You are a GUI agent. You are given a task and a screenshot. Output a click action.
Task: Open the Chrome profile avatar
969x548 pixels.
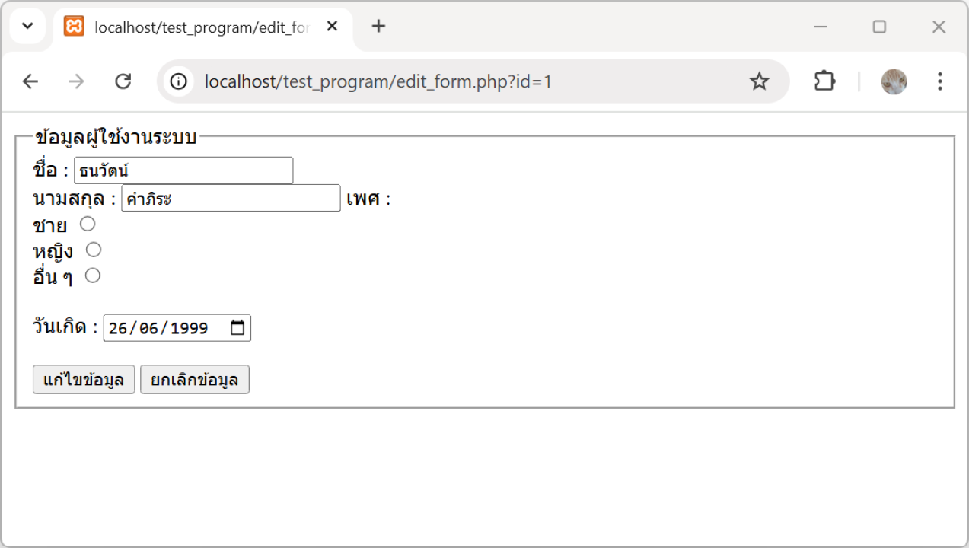894,81
